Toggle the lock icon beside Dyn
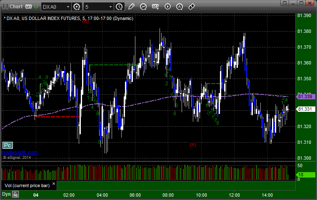 point(15,194)
